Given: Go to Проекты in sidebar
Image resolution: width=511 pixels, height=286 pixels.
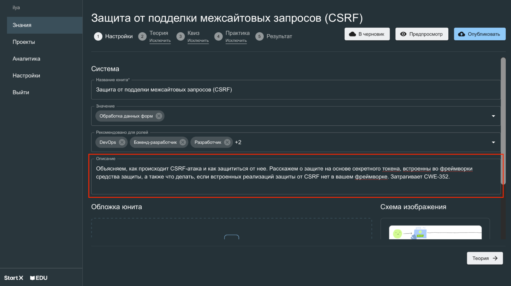Looking at the screenshot, I should (24, 42).
